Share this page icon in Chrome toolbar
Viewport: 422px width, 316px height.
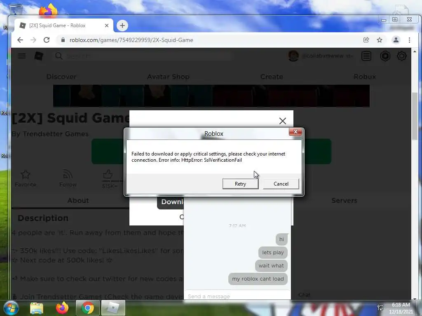pos(366,40)
